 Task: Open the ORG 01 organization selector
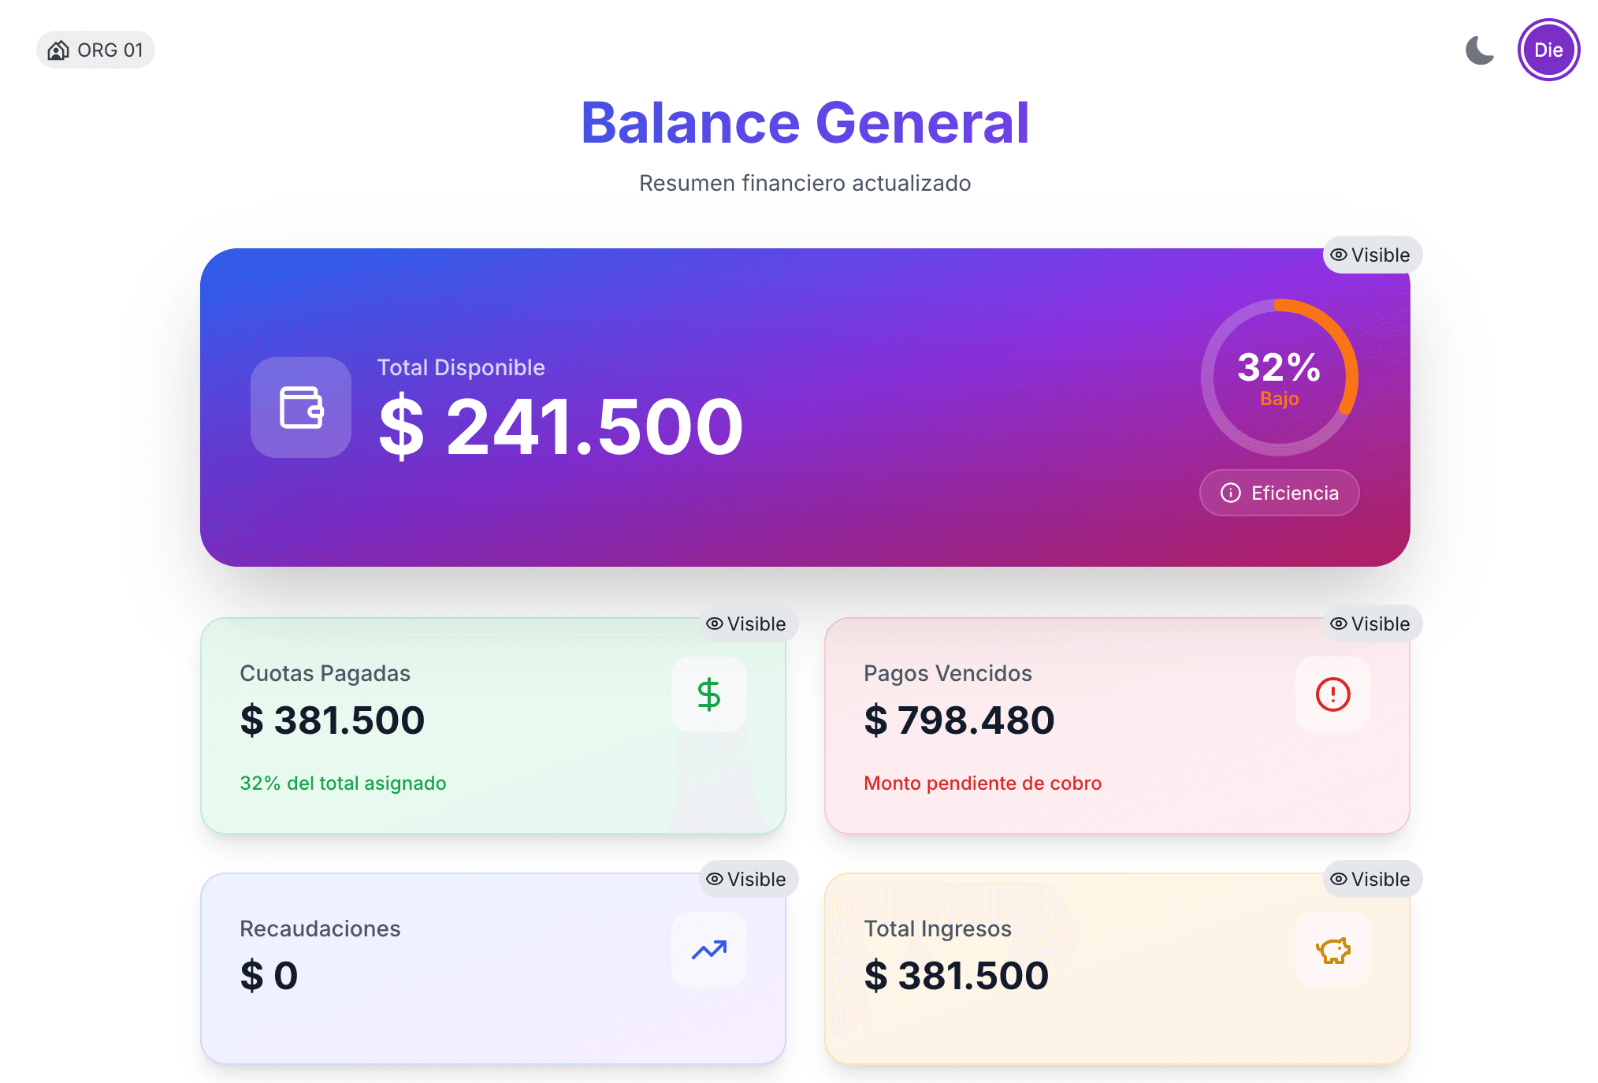pos(95,50)
